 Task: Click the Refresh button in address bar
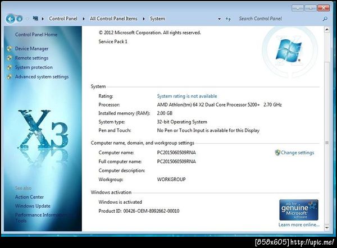[x=228, y=19]
